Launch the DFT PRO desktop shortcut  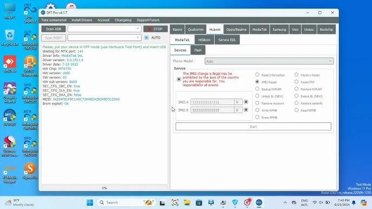(x=10, y=117)
